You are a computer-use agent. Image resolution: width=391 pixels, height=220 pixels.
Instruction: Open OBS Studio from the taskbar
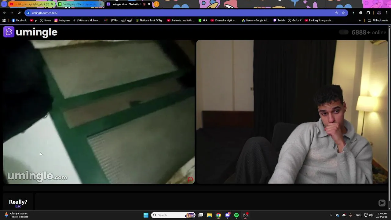coord(245,215)
